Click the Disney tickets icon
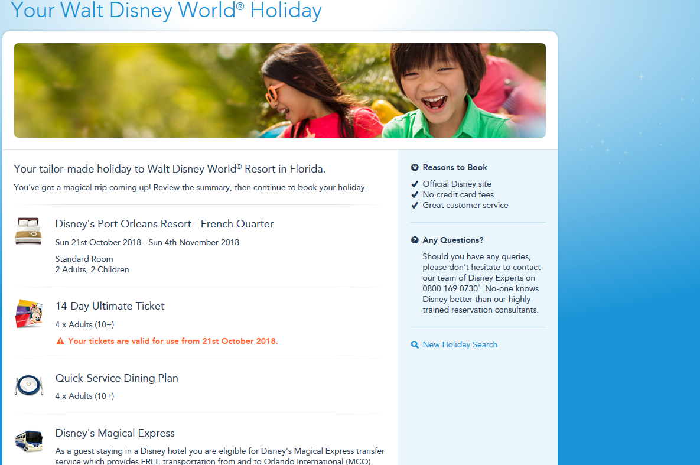The width and height of the screenshot is (700, 465). (x=28, y=314)
